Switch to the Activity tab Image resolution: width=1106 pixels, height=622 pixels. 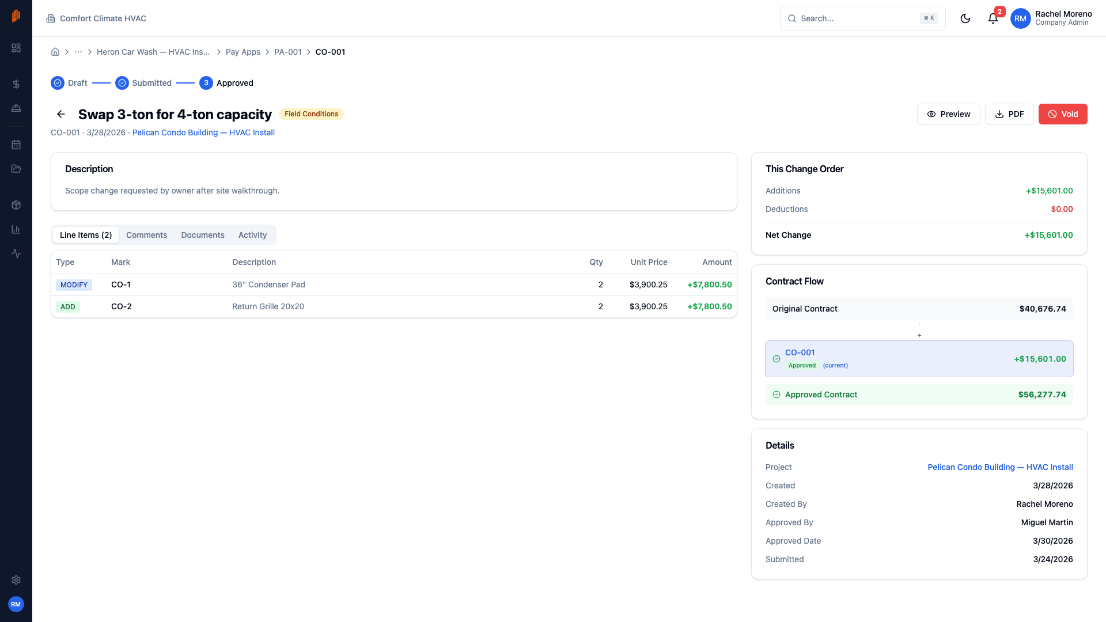(x=252, y=235)
